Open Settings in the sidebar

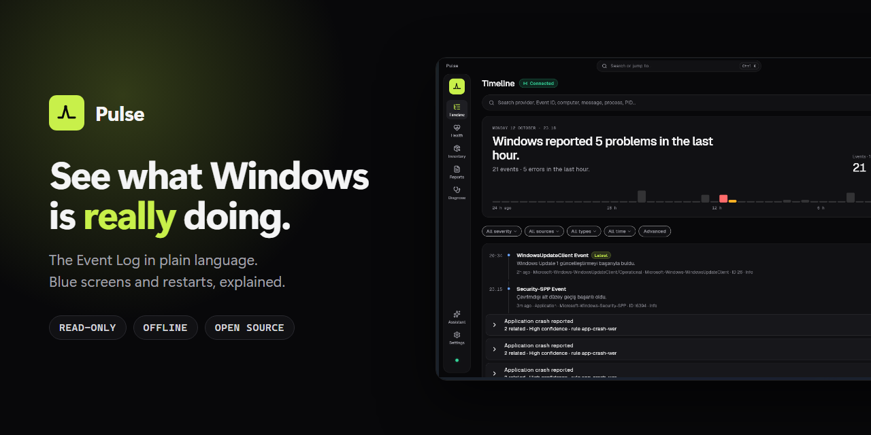point(457,338)
